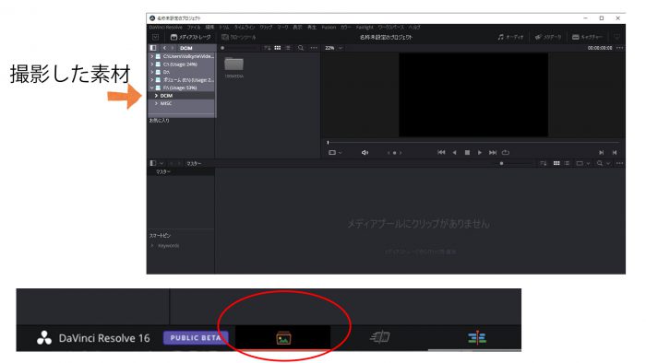646x363 pixels.
Task: Go forward in media storage browser
Action: pyautogui.click(x=173, y=48)
